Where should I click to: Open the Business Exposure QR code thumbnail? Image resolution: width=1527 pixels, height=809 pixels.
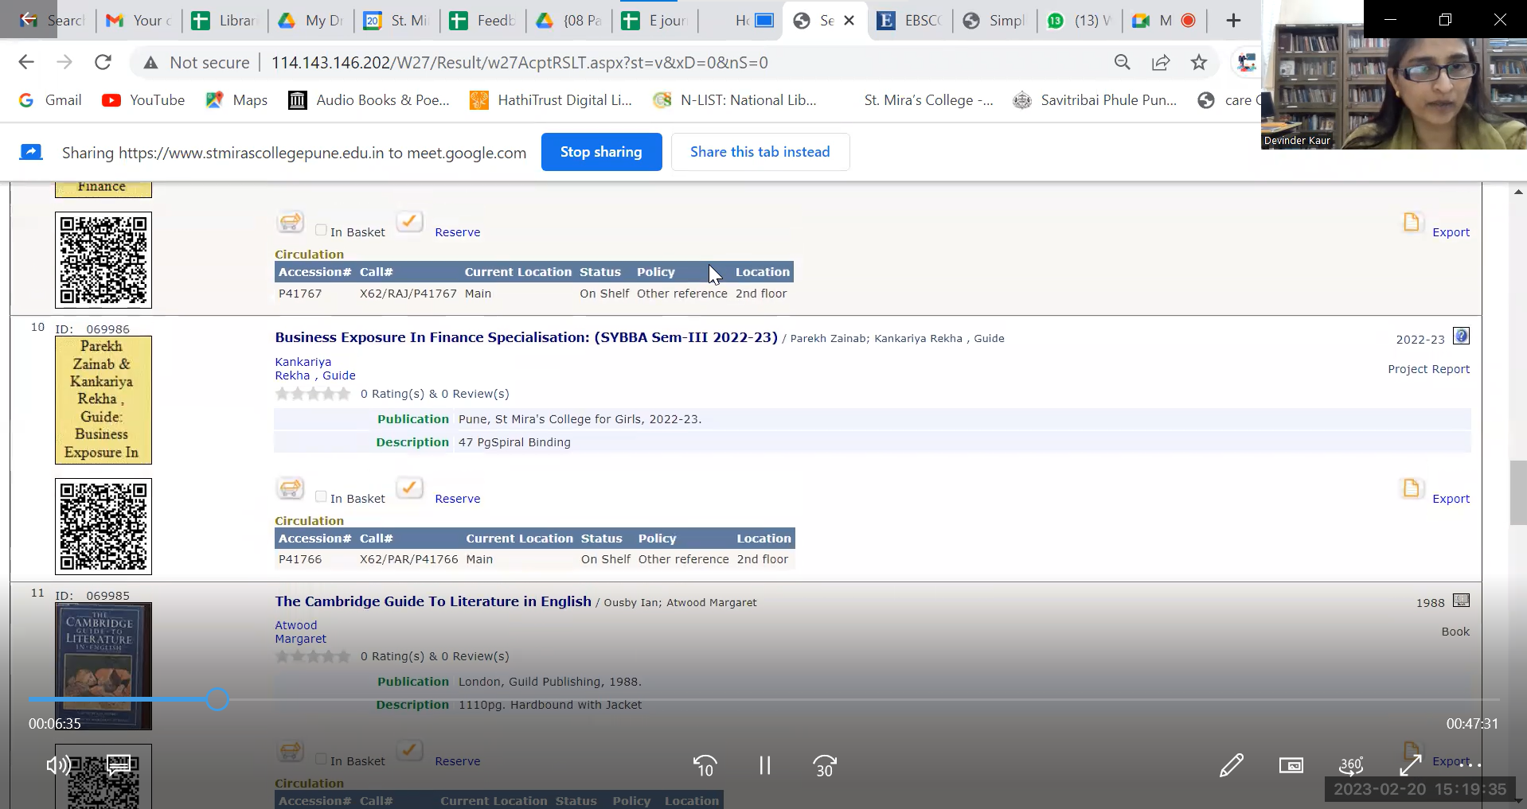[103, 527]
